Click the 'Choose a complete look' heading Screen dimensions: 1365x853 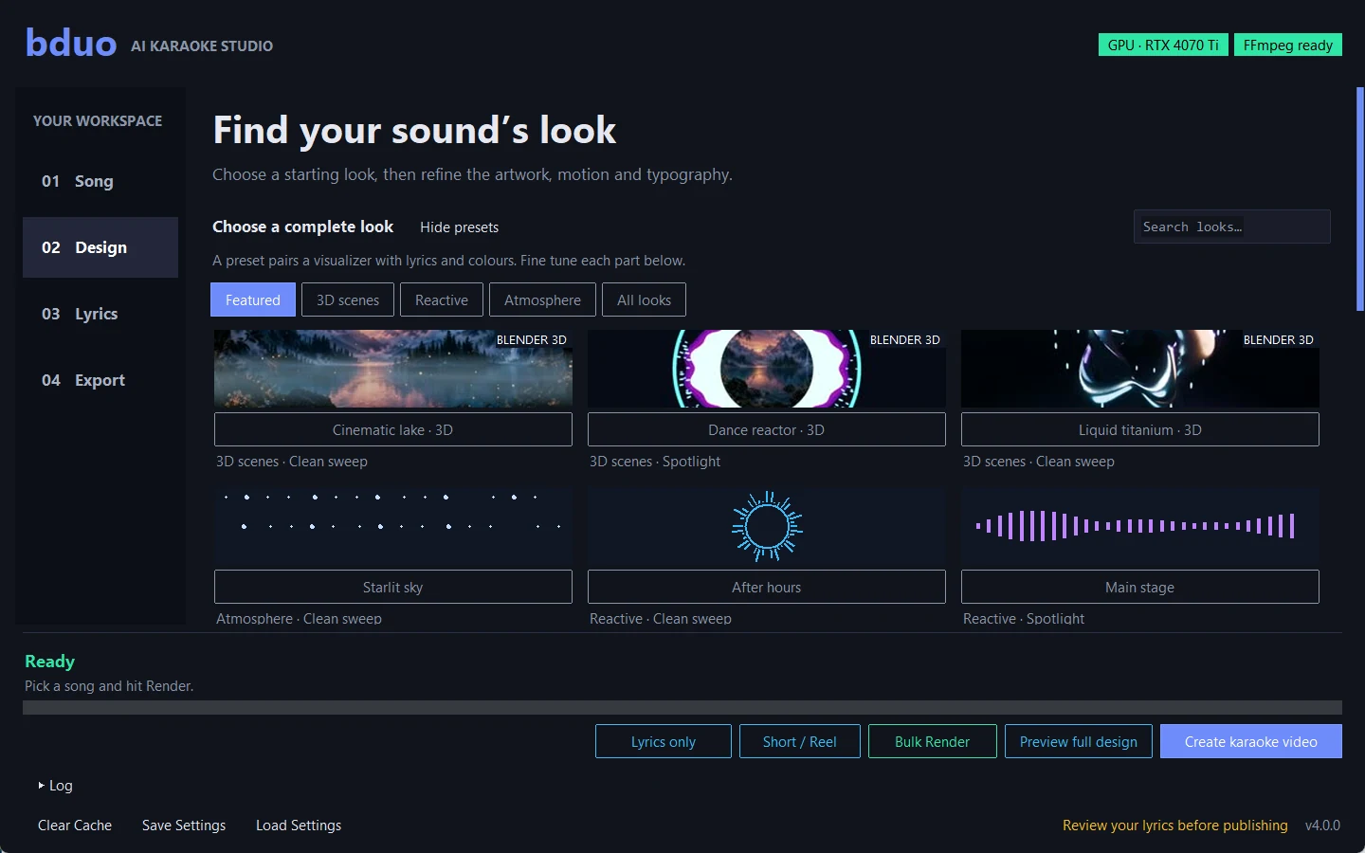[x=302, y=227]
